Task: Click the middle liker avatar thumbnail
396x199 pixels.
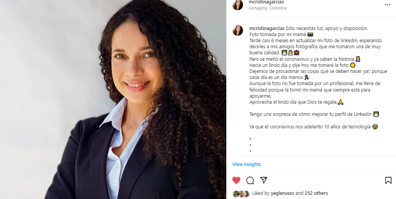Action: (x=241, y=194)
